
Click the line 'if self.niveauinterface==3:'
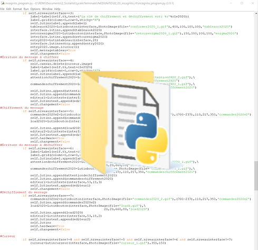pos(49,13)
